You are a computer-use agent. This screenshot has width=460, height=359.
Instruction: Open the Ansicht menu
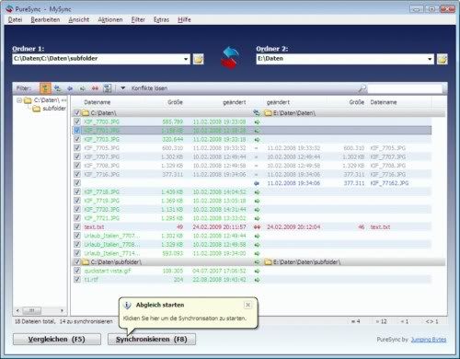79,19
